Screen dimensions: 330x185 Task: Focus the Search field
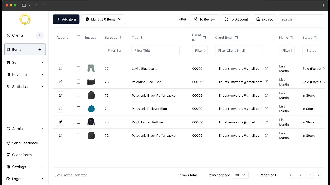(301, 19)
